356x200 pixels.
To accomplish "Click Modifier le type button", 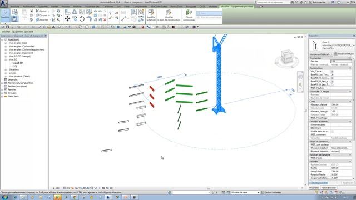I will pyautogui.click(x=344, y=54).
